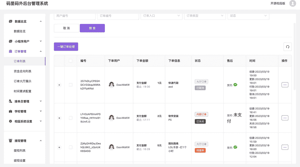The height and width of the screenshot is (167, 300).
Task: Click the 一键订单处理 button
Action: (66, 47)
